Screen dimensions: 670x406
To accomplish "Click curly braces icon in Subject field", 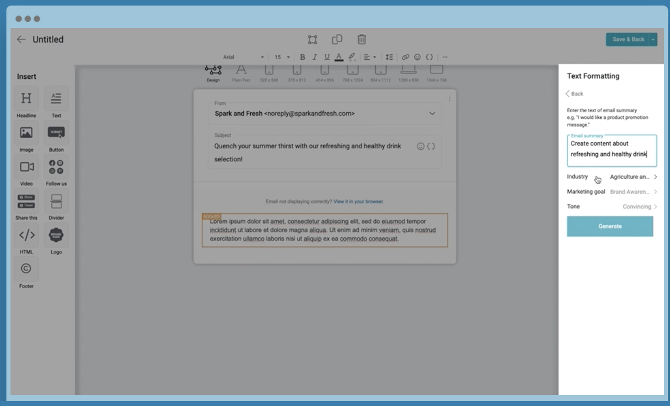I will 431,146.
